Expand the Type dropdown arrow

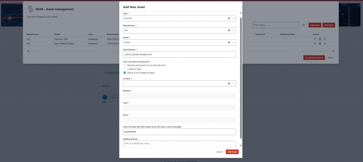click(x=233, y=18)
